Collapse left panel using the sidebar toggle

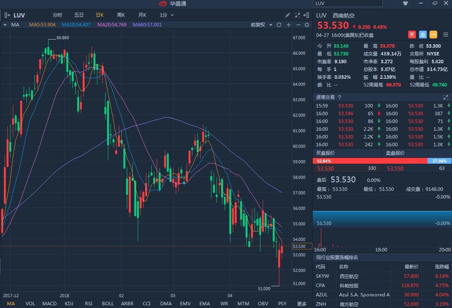tap(7, 15)
